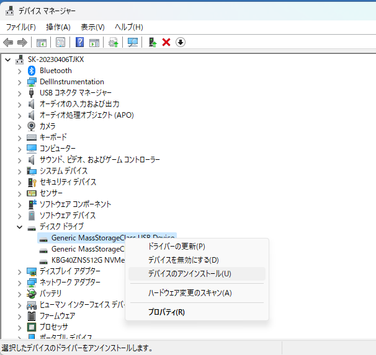The height and width of the screenshot is (355, 376).
Task: Select ドライバーの更新(P) in context menu
Action: (x=176, y=247)
